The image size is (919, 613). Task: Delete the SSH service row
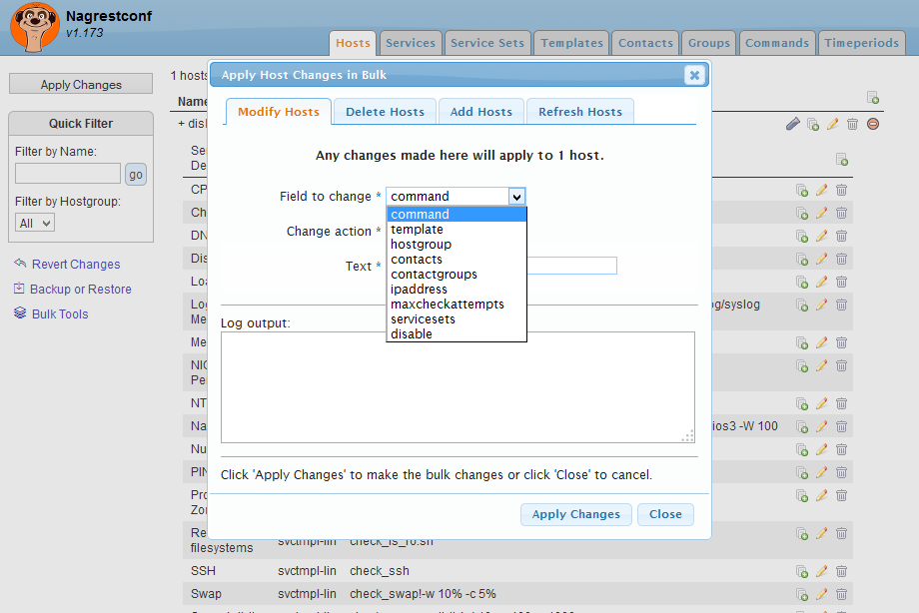click(842, 571)
